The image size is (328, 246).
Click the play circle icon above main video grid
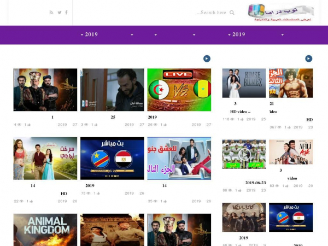coord(207,58)
